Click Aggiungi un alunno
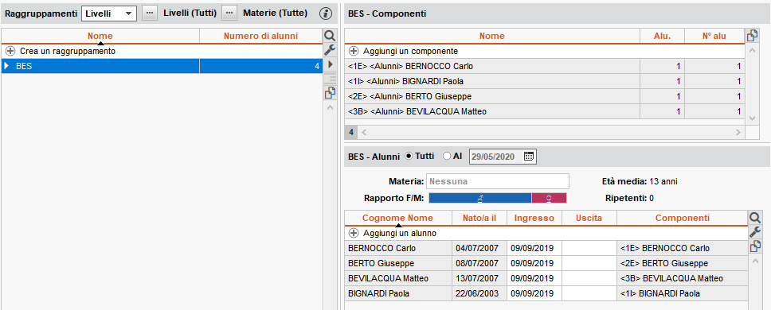 (399, 233)
